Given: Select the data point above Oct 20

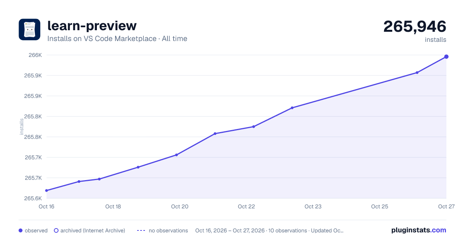Looking at the screenshot, I should [176, 155].
